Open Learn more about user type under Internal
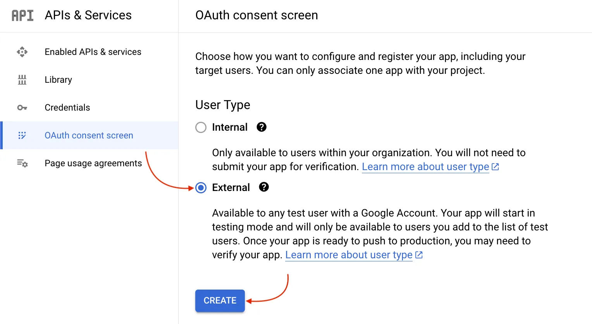 coord(425,167)
